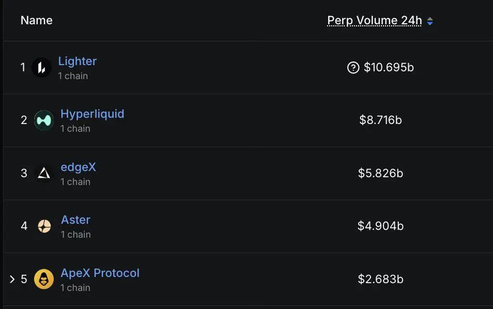
Task: Click the Lighter protocol logo icon
Action: (x=41, y=68)
